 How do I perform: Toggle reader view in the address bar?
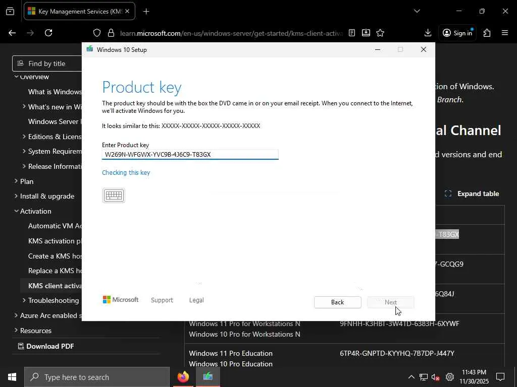tap(352, 33)
